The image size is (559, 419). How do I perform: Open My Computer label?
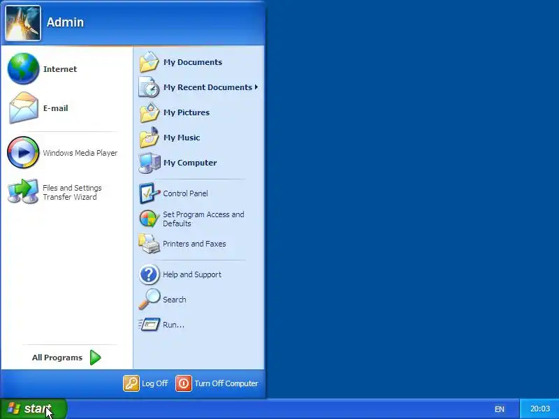189,163
